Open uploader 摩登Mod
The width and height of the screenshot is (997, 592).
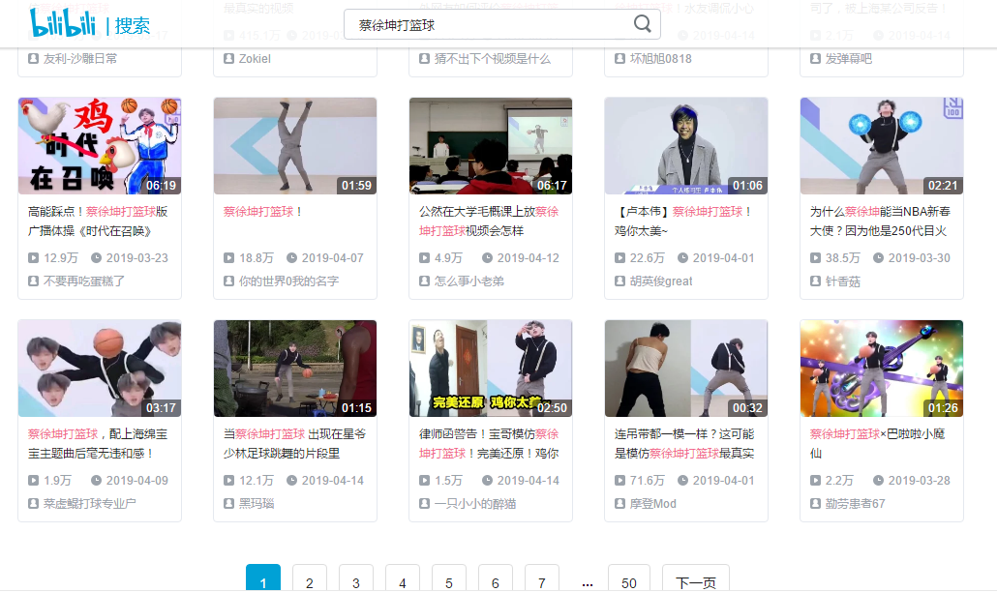point(653,503)
